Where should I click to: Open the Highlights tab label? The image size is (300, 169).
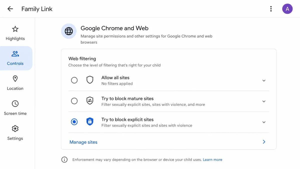15,39
